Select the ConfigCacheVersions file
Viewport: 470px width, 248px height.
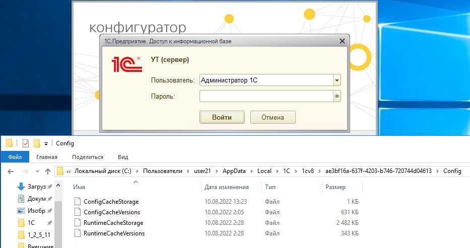112,212
